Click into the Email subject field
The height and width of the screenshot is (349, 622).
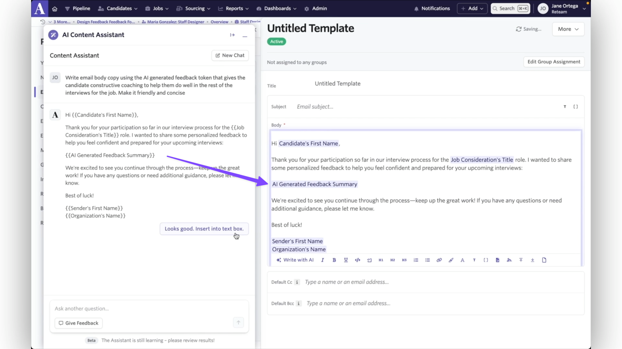coord(426,107)
